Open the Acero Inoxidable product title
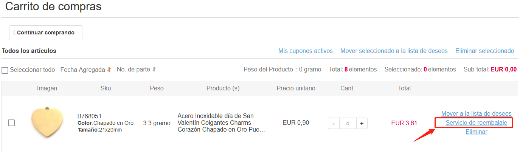Image resolution: width=520 pixels, height=152 pixels. 221,123
